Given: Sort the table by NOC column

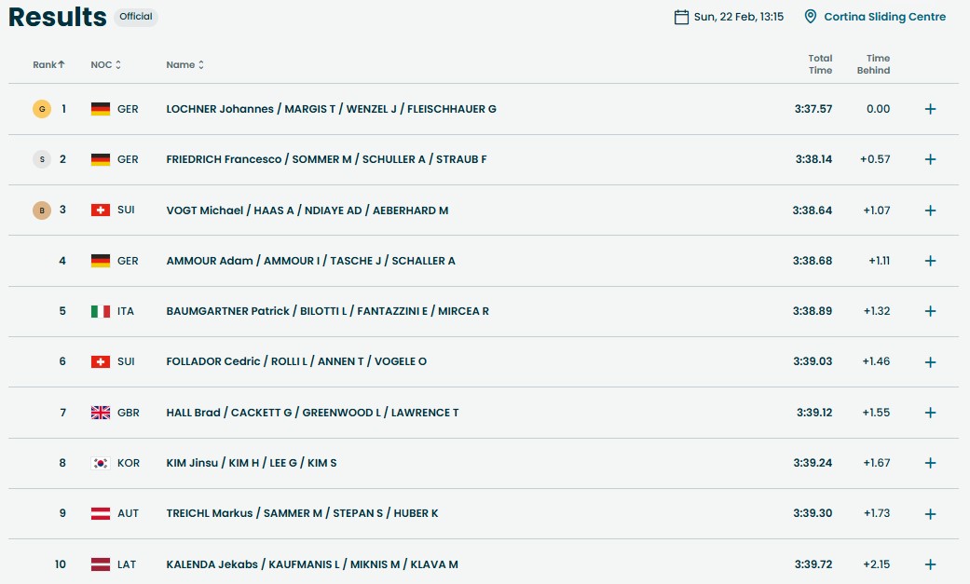Looking at the screenshot, I should [105, 65].
